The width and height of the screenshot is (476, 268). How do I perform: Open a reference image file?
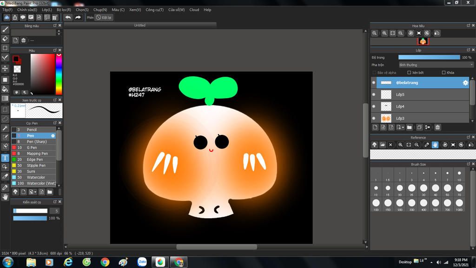(x=383, y=145)
